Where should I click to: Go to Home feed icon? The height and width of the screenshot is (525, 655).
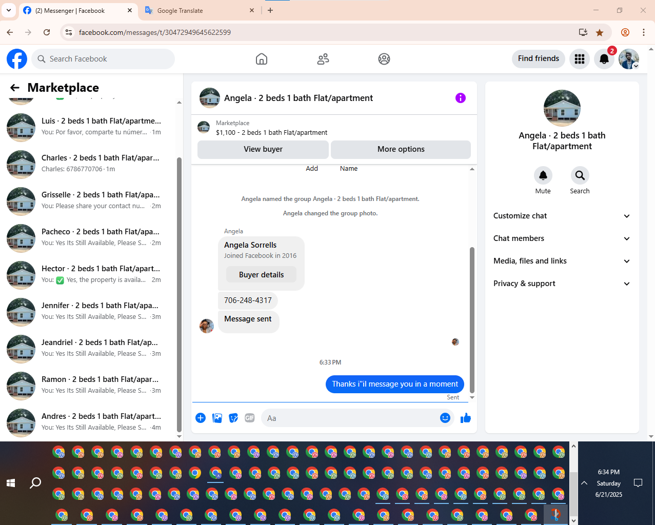[262, 59]
